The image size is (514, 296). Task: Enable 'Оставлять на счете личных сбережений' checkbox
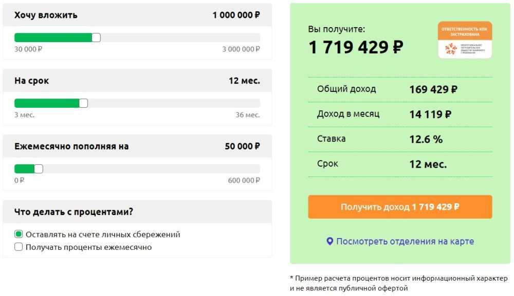click(x=19, y=234)
